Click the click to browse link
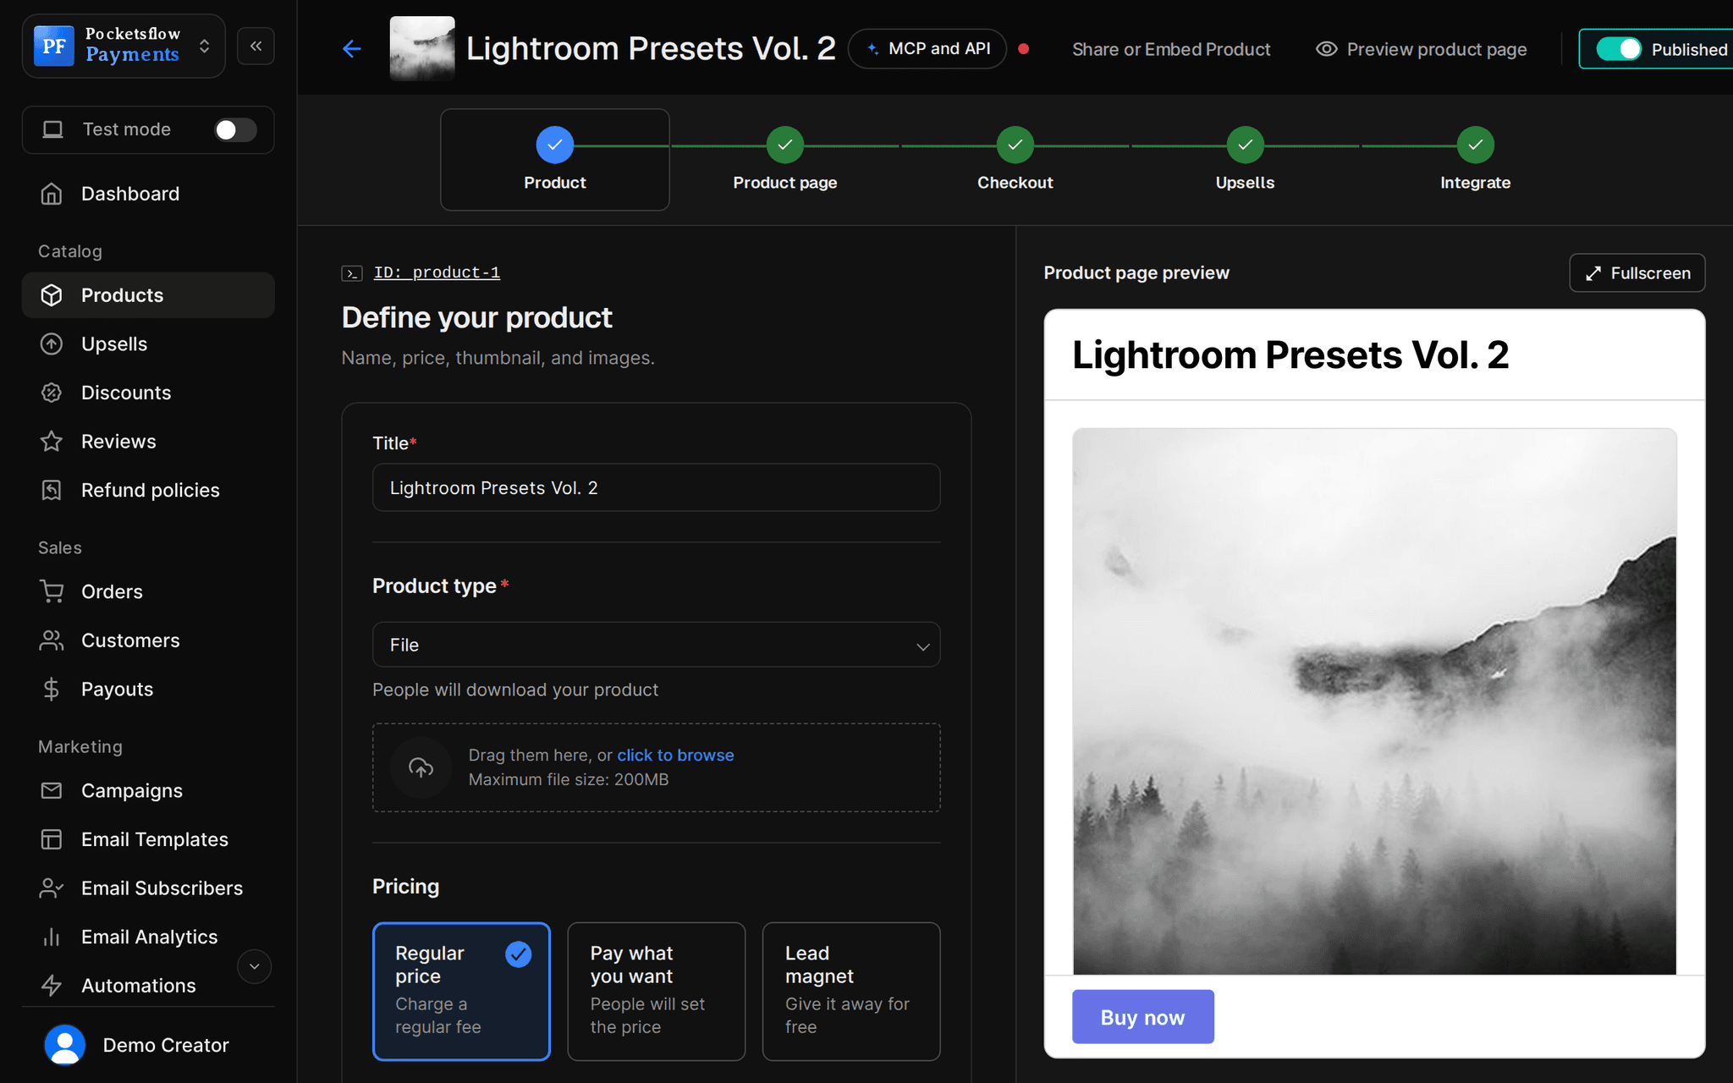This screenshot has height=1083, width=1733. click(675, 755)
